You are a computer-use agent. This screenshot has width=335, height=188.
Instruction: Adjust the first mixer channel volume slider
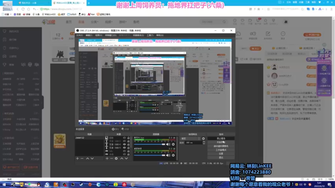pyautogui.click(x=149, y=144)
